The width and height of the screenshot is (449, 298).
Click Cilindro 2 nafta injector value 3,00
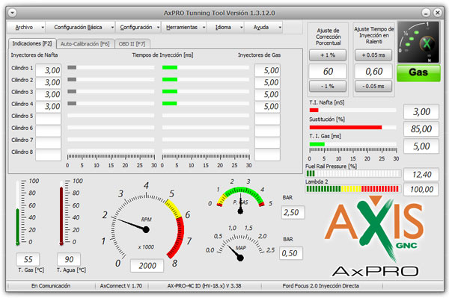tap(48, 82)
